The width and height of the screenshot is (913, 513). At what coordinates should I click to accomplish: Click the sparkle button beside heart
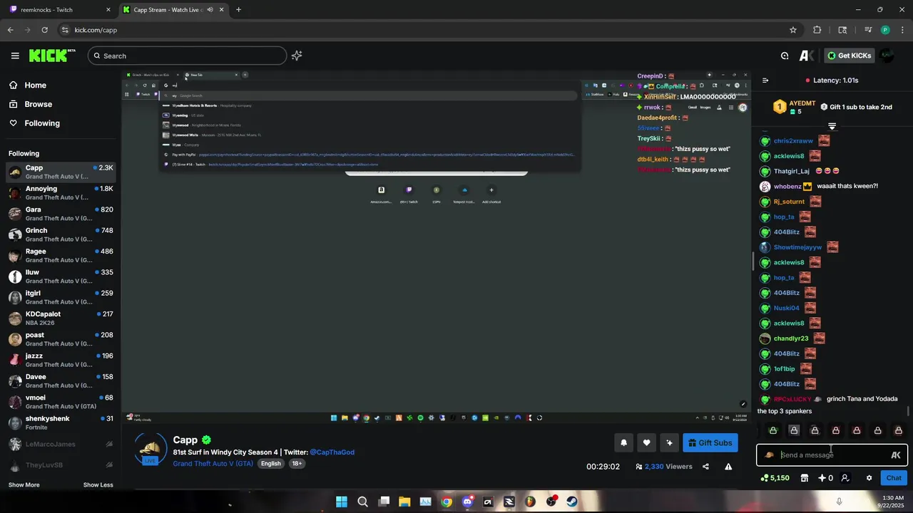coord(669,442)
